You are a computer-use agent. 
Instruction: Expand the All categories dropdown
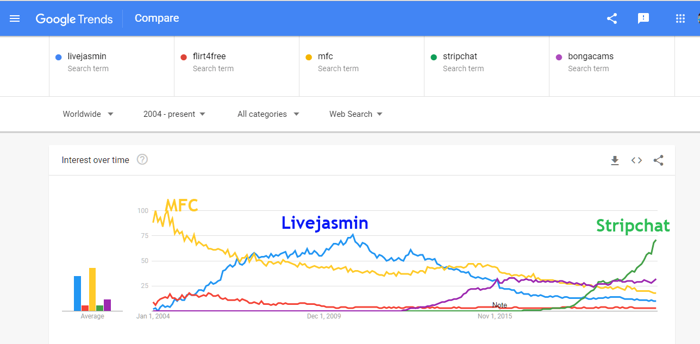coord(268,114)
